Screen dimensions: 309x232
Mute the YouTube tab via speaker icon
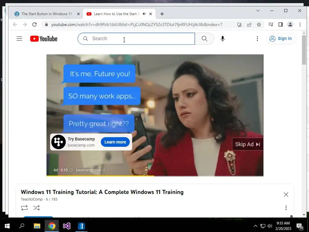pos(144,14)
